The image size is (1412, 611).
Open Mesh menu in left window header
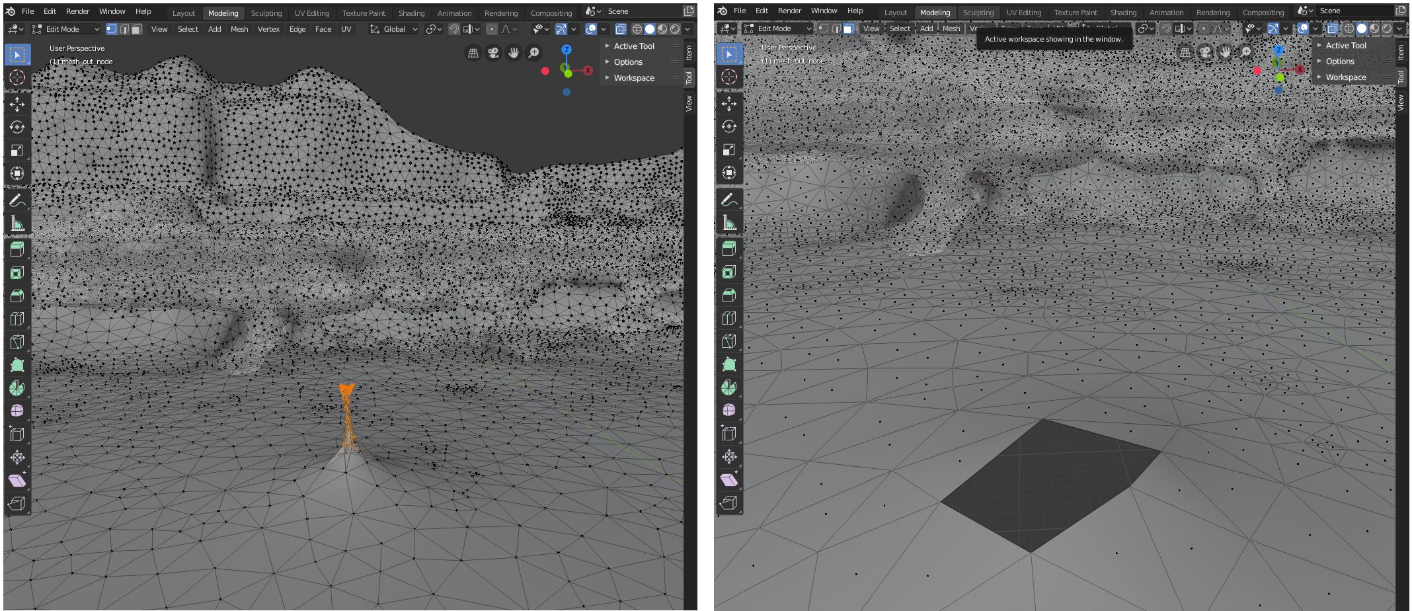pos(239,29)
